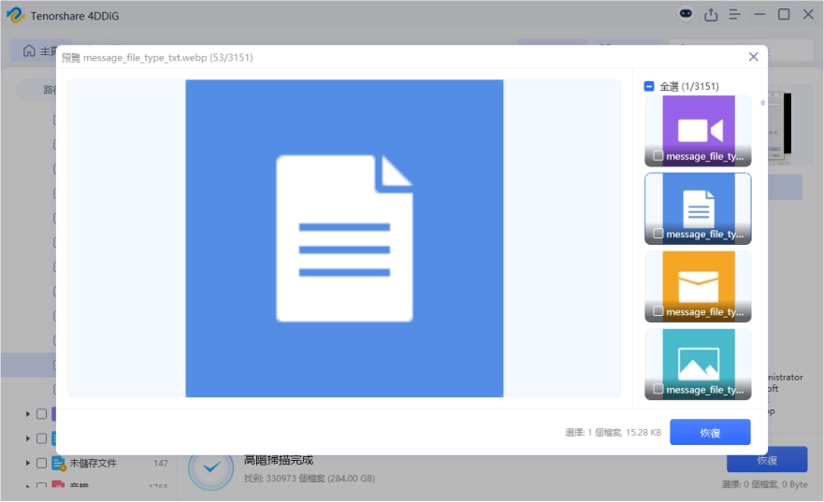Open the hamburger menu icon in title bar

734,15
